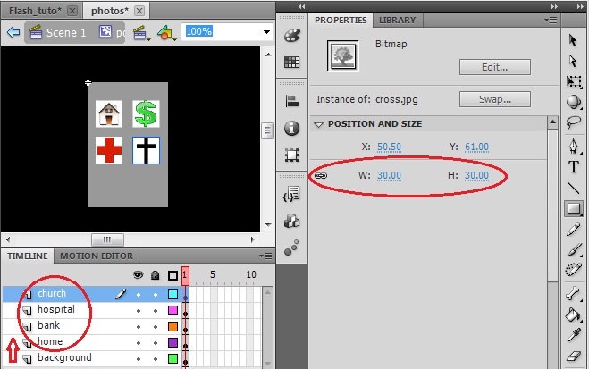Screen dimensions: 589x369
Task: Hide the church layer via eye column
Action: tap(139, 295)
